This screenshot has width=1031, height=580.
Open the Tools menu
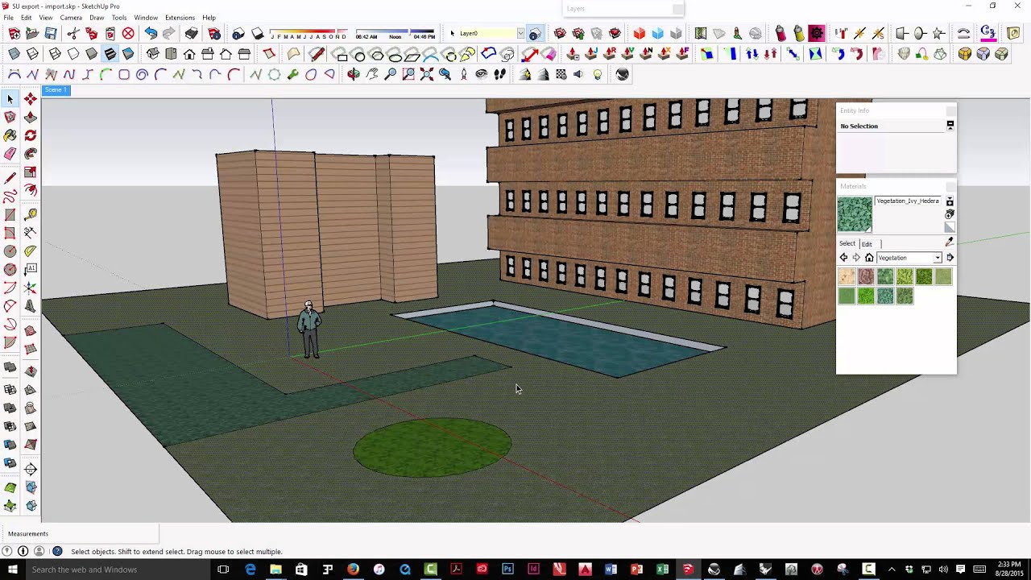[x=119, y=18]
